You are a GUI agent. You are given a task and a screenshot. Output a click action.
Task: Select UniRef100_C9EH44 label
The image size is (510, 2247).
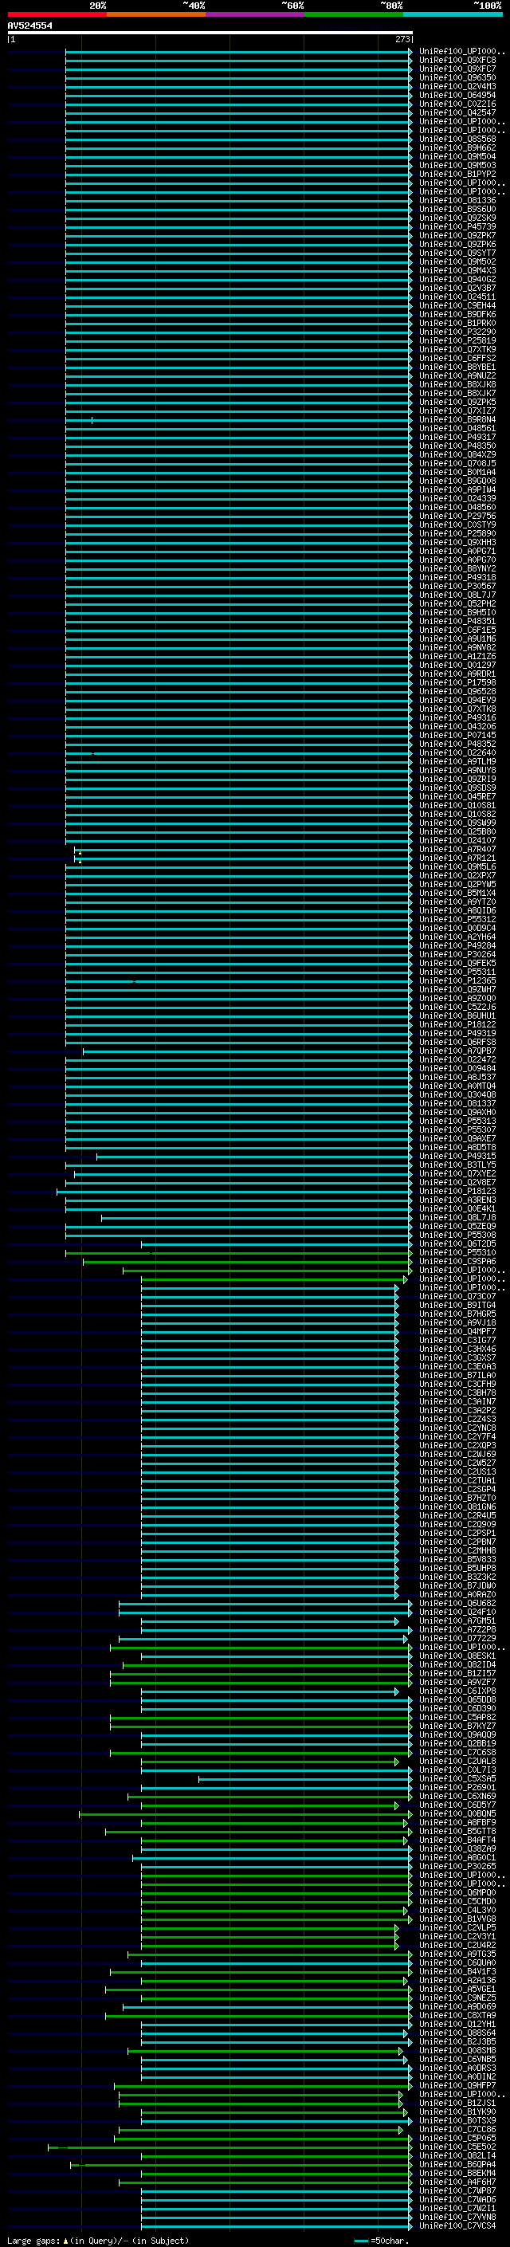coord(457,305)
